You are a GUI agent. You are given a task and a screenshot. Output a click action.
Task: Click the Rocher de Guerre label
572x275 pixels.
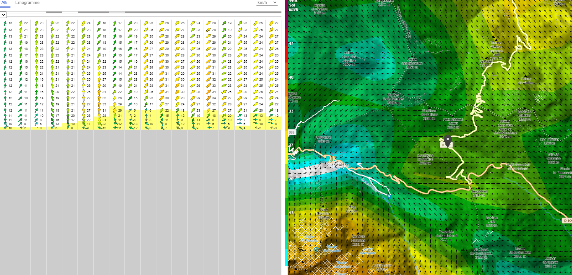coord(550,262)
